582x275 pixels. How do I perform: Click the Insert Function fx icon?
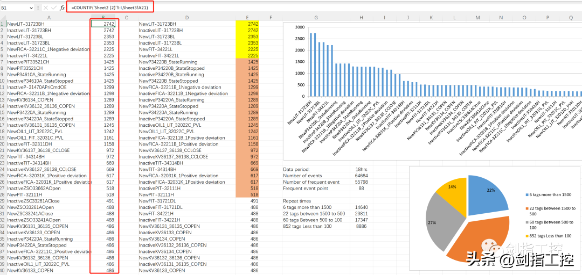[62, 8]
